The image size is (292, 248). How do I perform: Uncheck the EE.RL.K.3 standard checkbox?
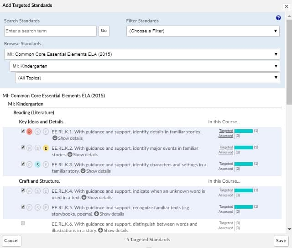tap(23, 164)
